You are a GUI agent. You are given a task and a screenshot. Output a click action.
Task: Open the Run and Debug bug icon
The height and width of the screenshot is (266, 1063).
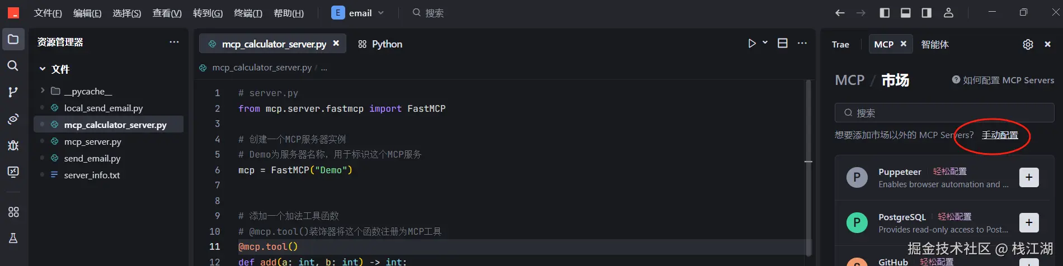13,145
